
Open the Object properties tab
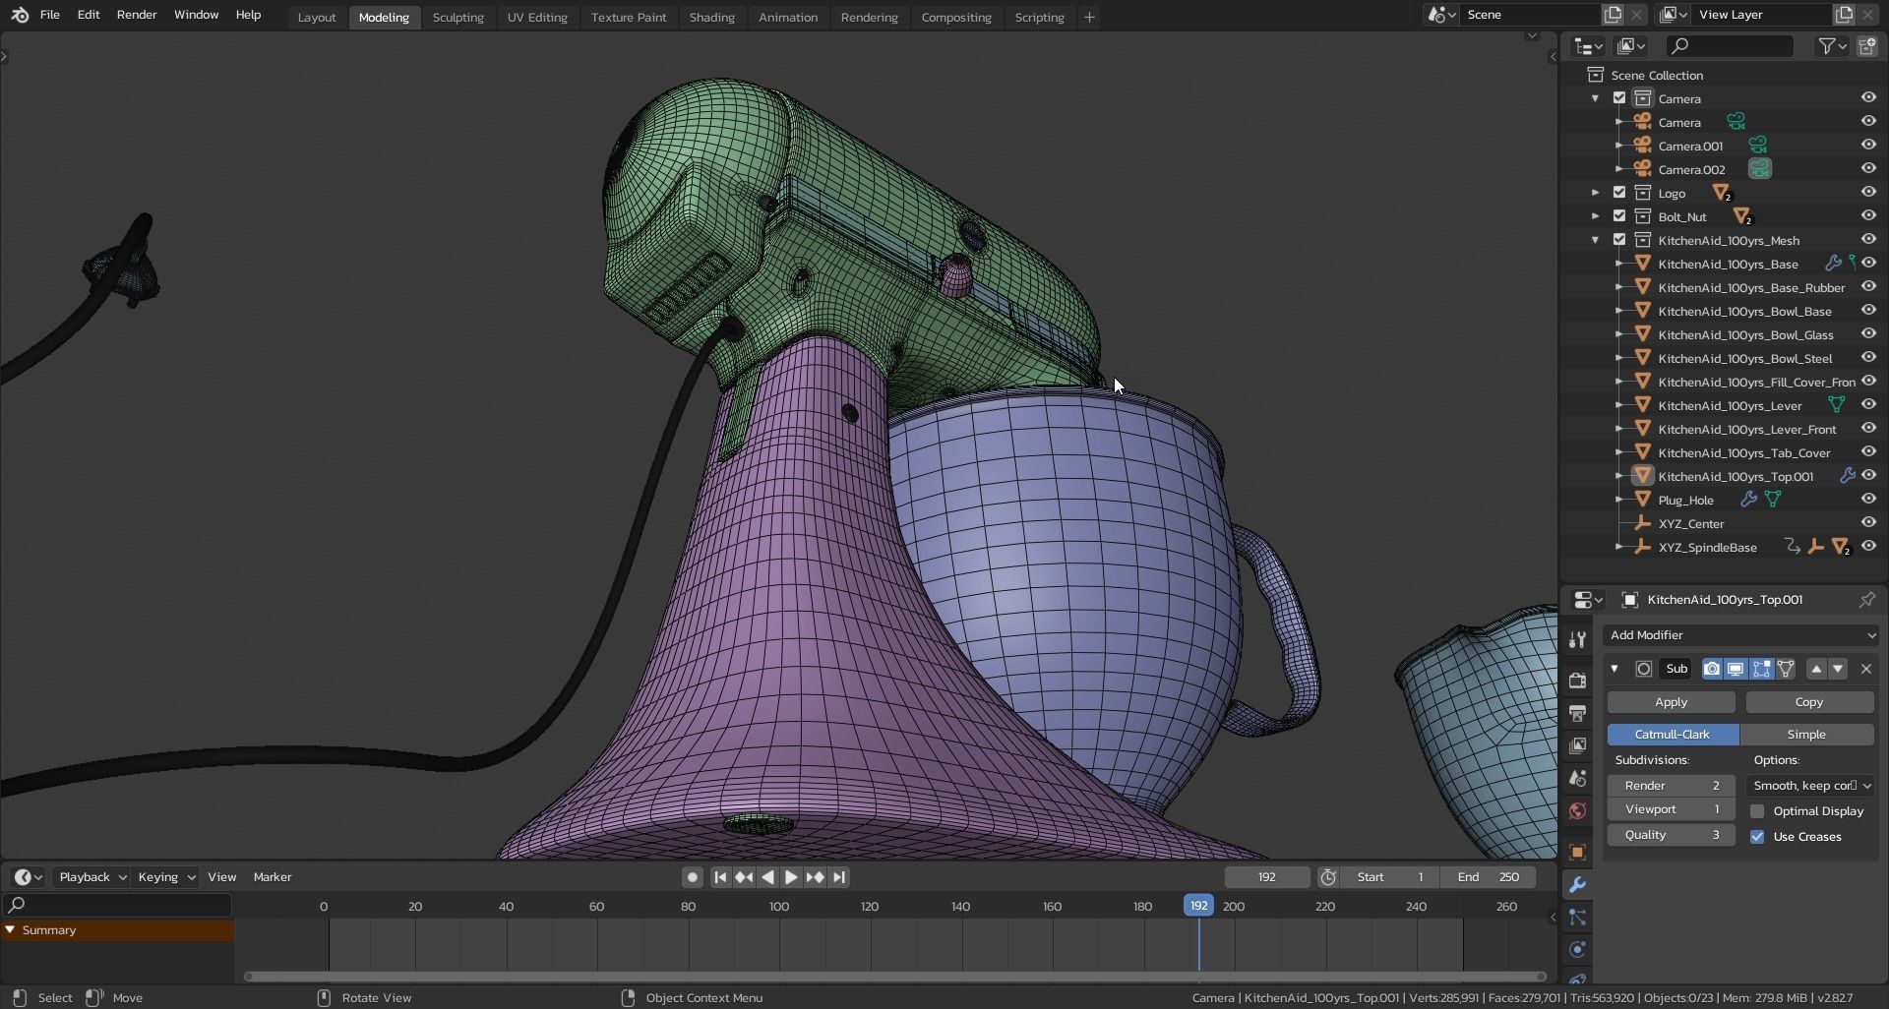point(1577,853)
